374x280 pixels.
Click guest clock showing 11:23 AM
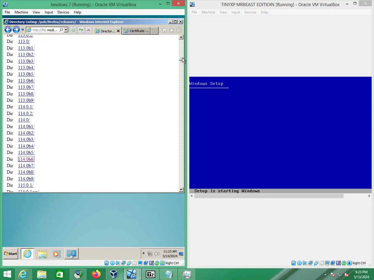coord(170,254)
